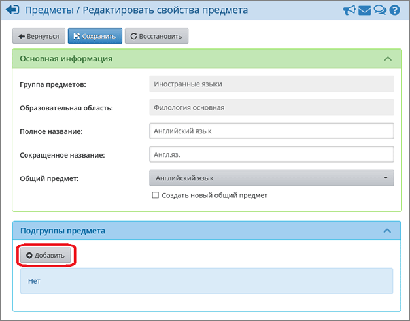
Task: Open the chat speech bubbles icon
Action: coord(380,10)
